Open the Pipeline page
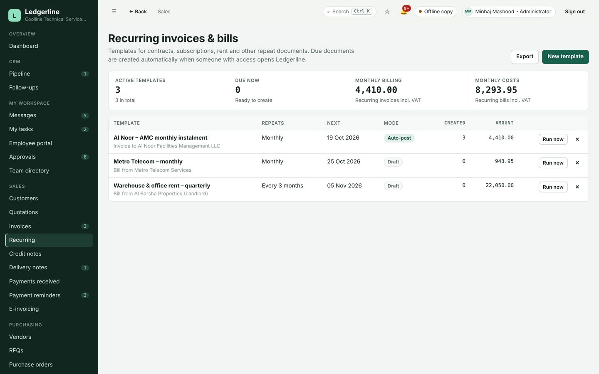 tap(49, 74)
